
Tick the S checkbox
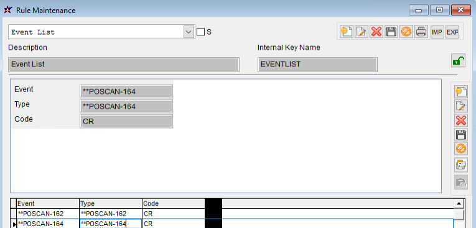pos(200,32)
